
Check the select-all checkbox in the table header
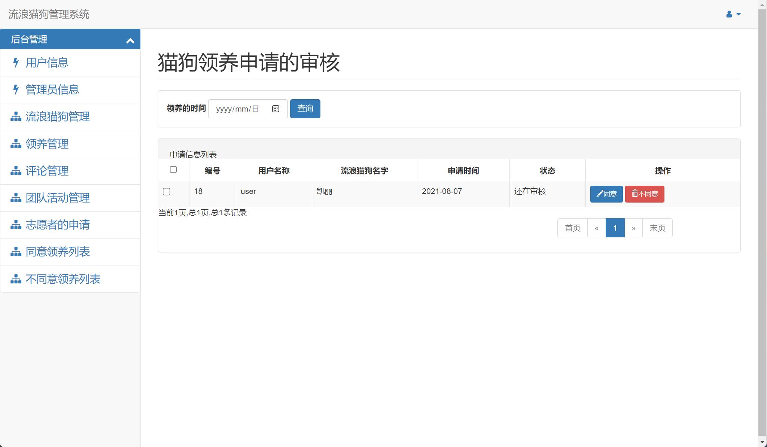[x=173, y=170]
